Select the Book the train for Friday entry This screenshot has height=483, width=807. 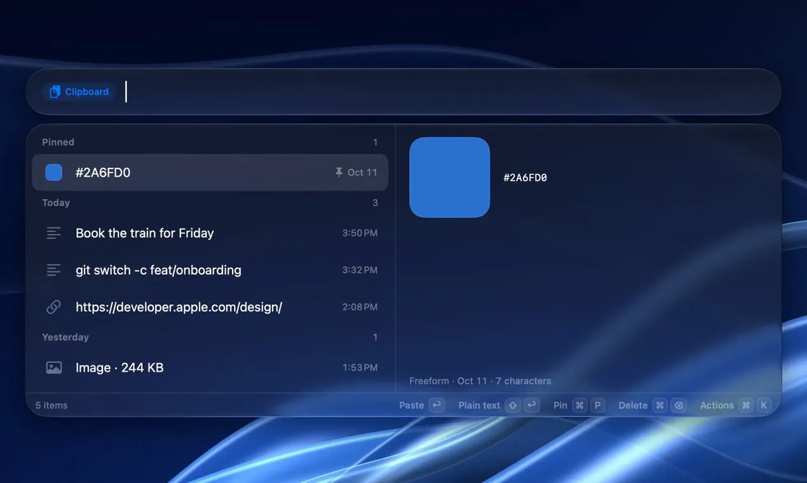(210, 233)
